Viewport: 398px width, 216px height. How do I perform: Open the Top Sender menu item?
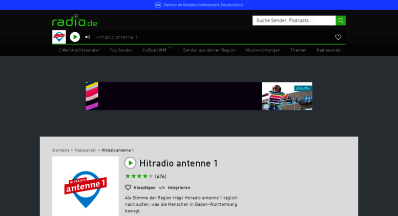point(121,50)
